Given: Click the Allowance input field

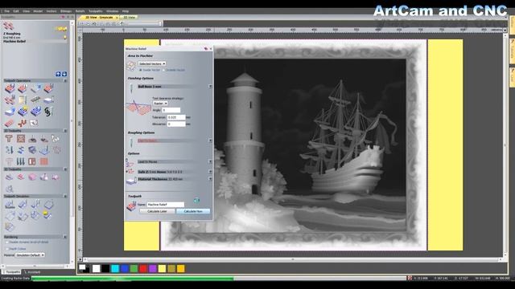Looking at the screenshot, I should click(x=176, y=124).
